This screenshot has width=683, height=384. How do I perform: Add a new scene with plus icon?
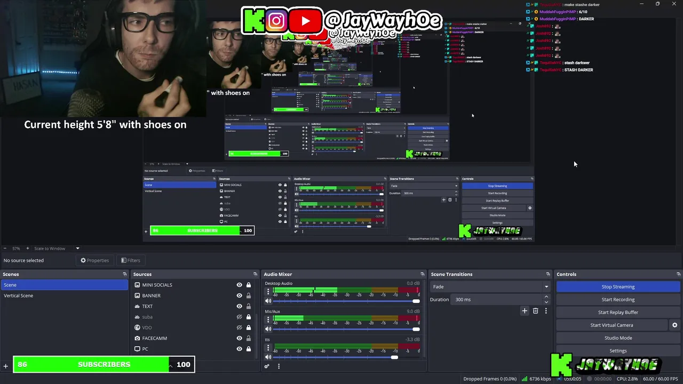pyautogui.click(x=5, y=366)
